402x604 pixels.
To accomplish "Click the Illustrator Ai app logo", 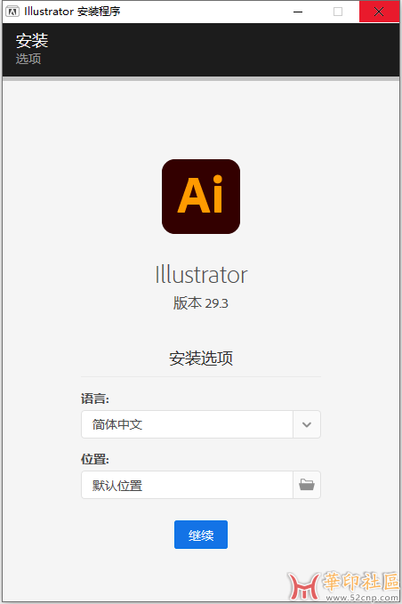I will click(201, 197).
